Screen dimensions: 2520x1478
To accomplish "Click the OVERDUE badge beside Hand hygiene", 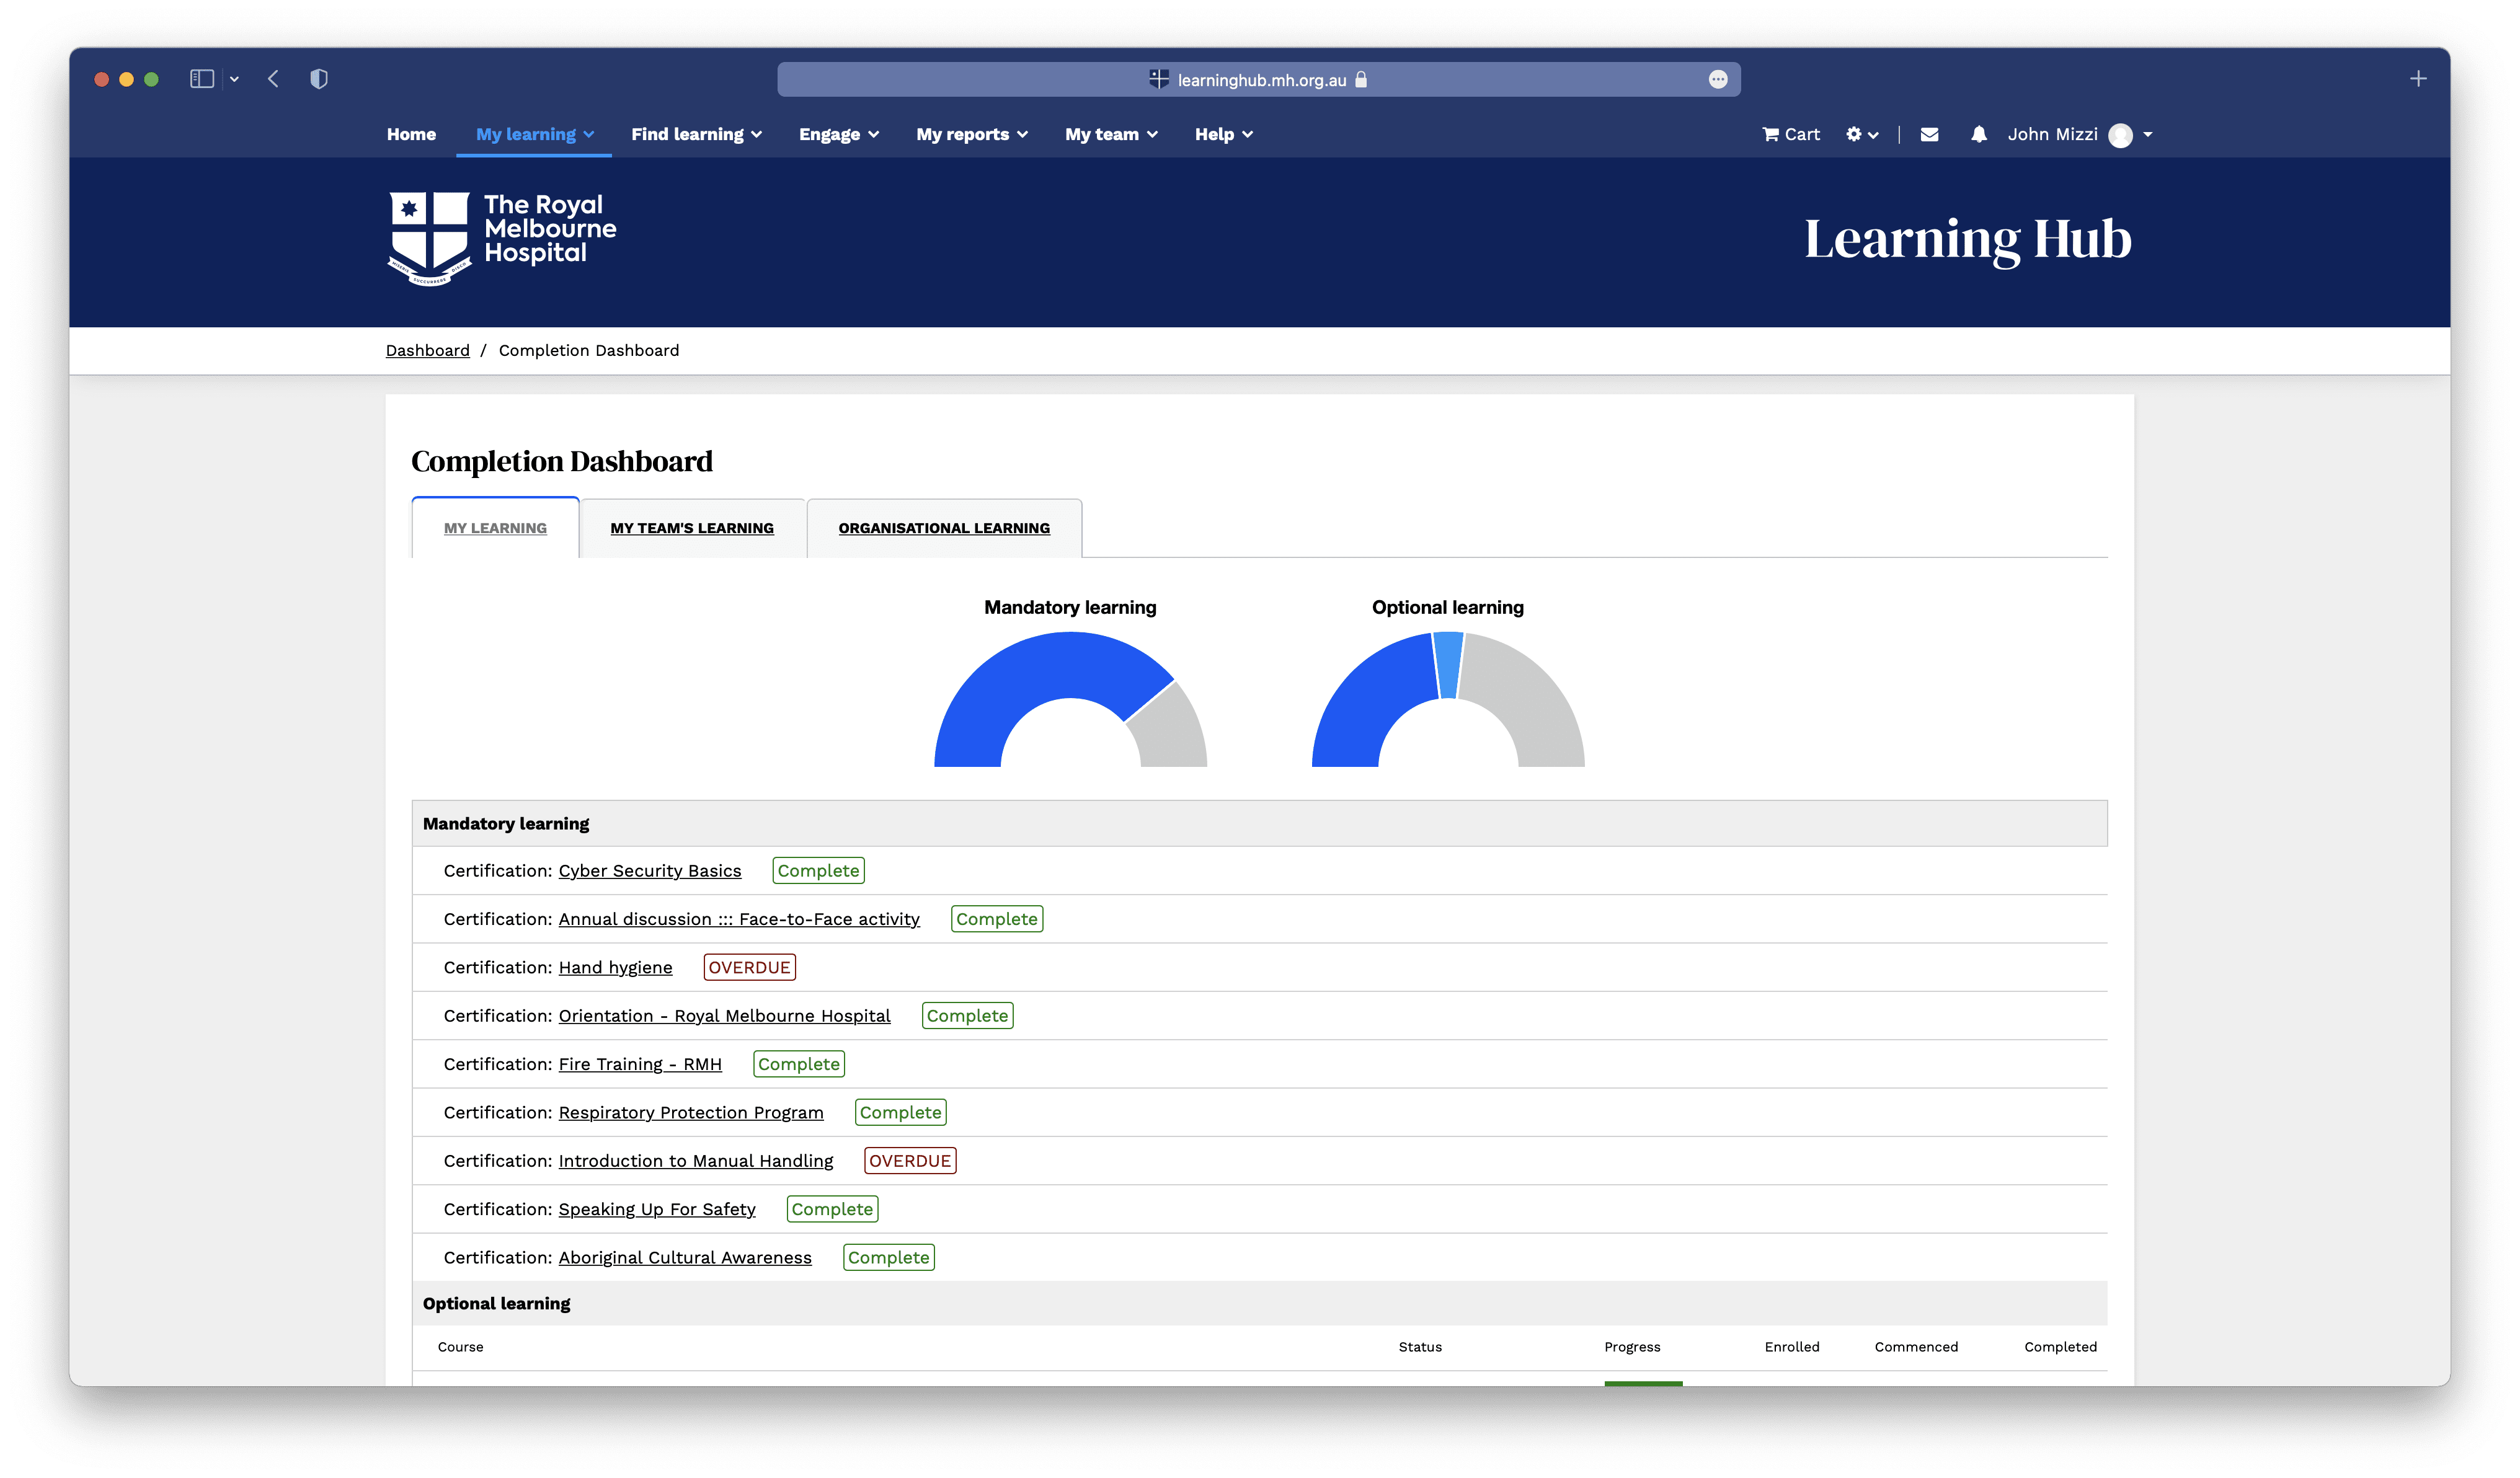I will [749, 968].
